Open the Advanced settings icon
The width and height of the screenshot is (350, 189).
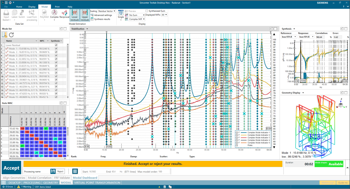[x=92, y=15]
